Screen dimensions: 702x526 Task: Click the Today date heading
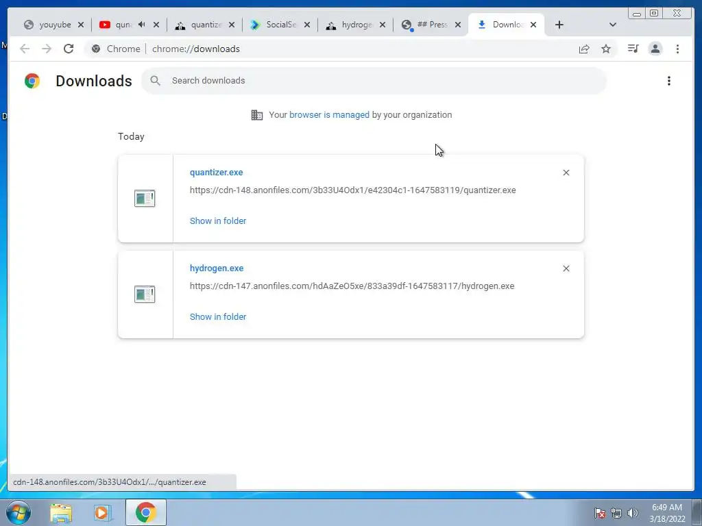tap(131, 136)
